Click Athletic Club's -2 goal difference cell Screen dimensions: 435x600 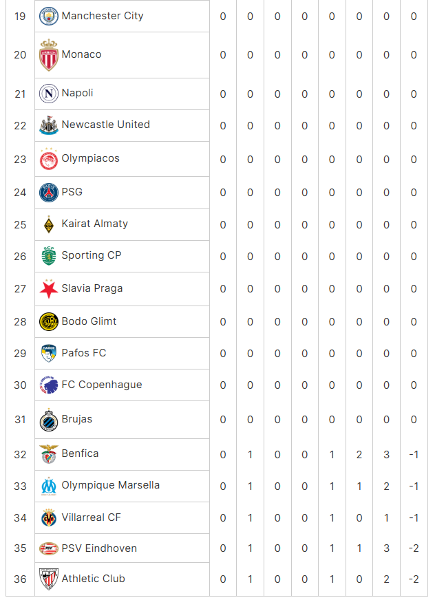click(414, 579)
